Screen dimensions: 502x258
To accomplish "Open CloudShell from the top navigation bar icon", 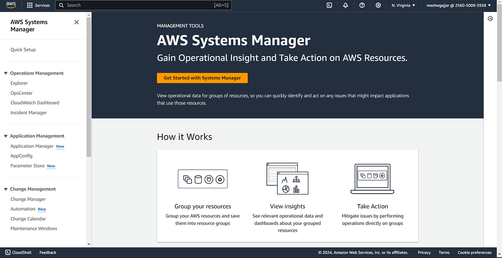I will pos(329,5).
